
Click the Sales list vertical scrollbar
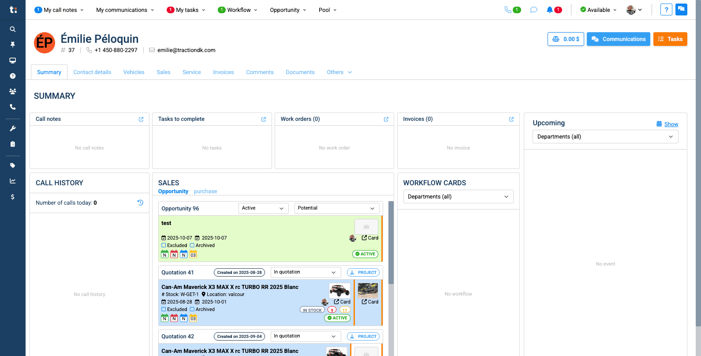click(x=391, y=243)
